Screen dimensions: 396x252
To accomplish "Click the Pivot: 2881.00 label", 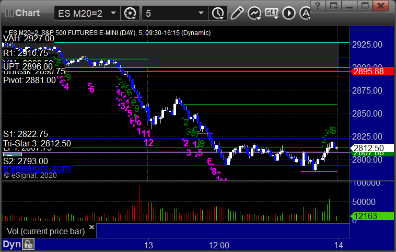I will click(x=29, y=80).
